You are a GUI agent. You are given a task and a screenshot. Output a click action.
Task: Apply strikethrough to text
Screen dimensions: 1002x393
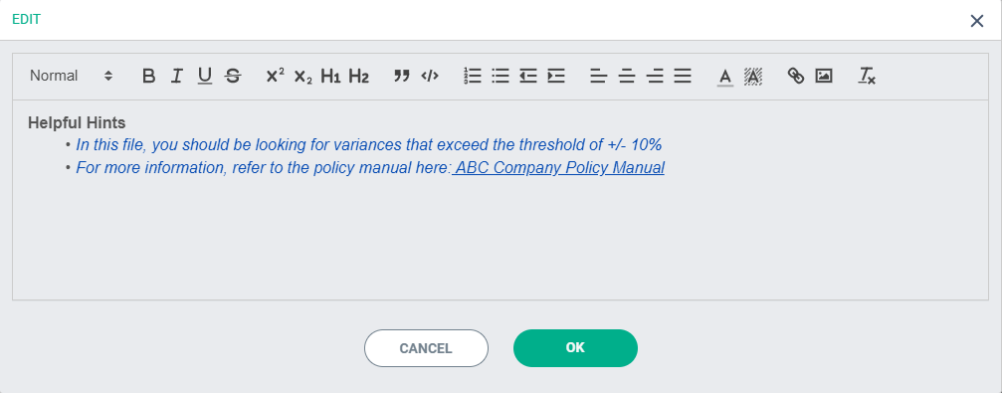point(233,76)
